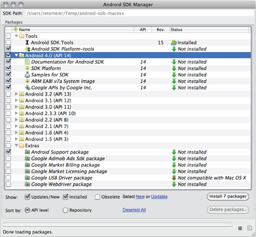The height and width of the screenshot is (237, 256).
Task: Click revision value 15 of Android SDK Tools
Action: coord(161,43)
